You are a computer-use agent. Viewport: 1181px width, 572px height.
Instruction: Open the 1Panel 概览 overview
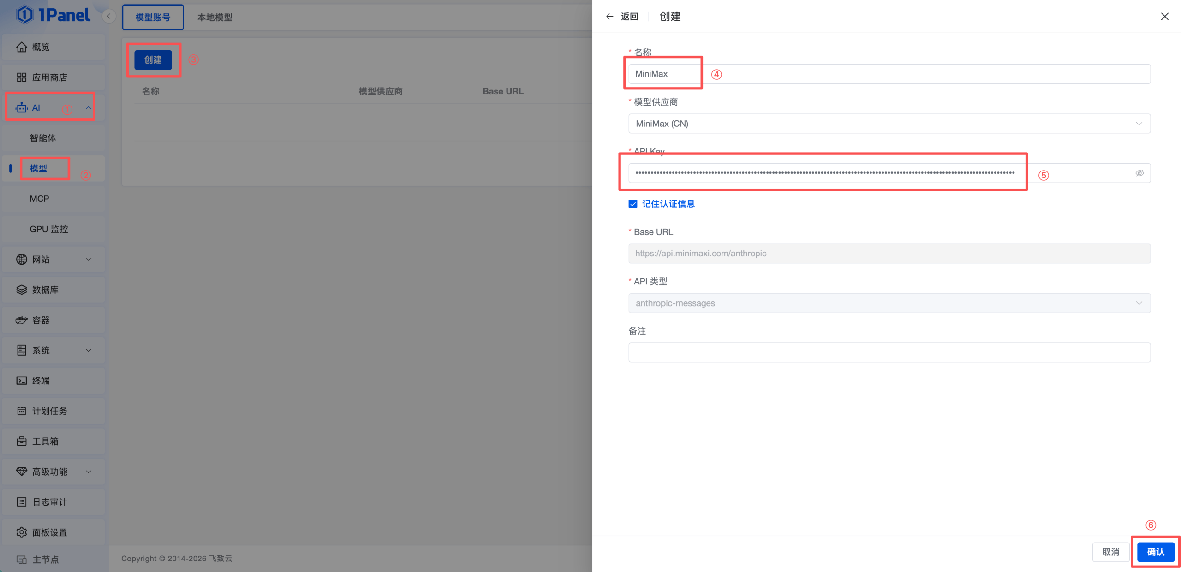pos(41,47)
